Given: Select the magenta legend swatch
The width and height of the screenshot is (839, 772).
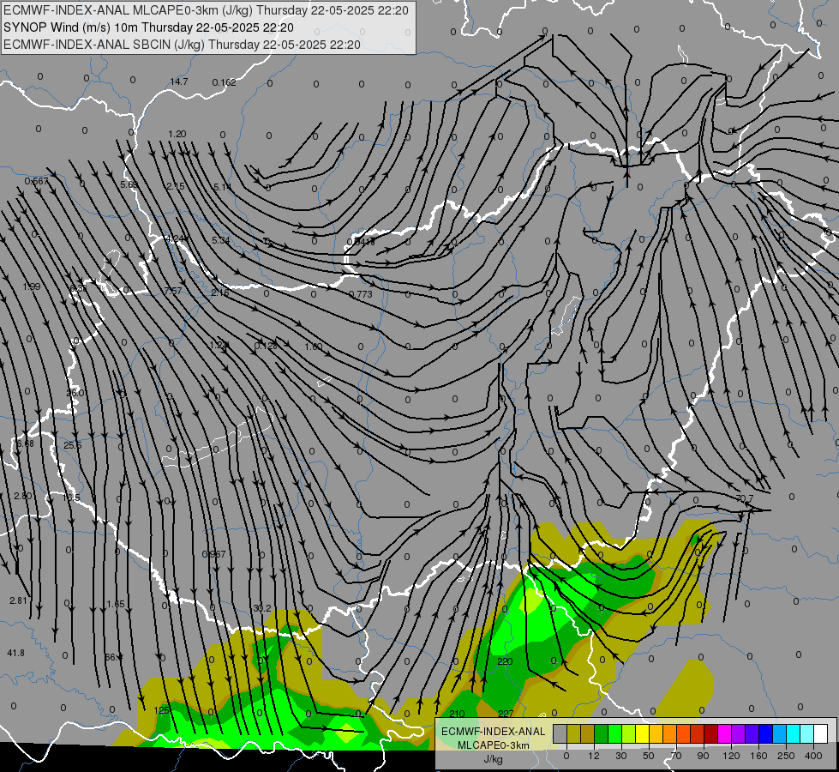Looking at the screenshot, I should click(x=724, y=733).
